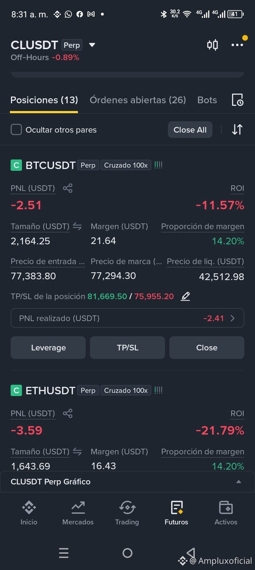Image resolution: width=255 pixels, height=570 pixels.
Task: Tap the Close All button
Action: pos(190,130)
